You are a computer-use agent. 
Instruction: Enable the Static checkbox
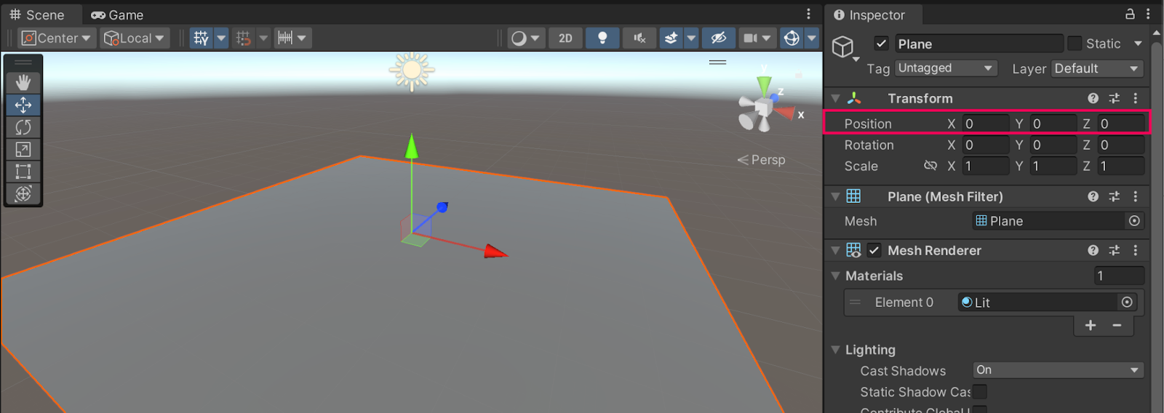point(1075,44)
